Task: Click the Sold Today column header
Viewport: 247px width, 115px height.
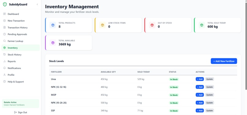Action: [143, 72]
